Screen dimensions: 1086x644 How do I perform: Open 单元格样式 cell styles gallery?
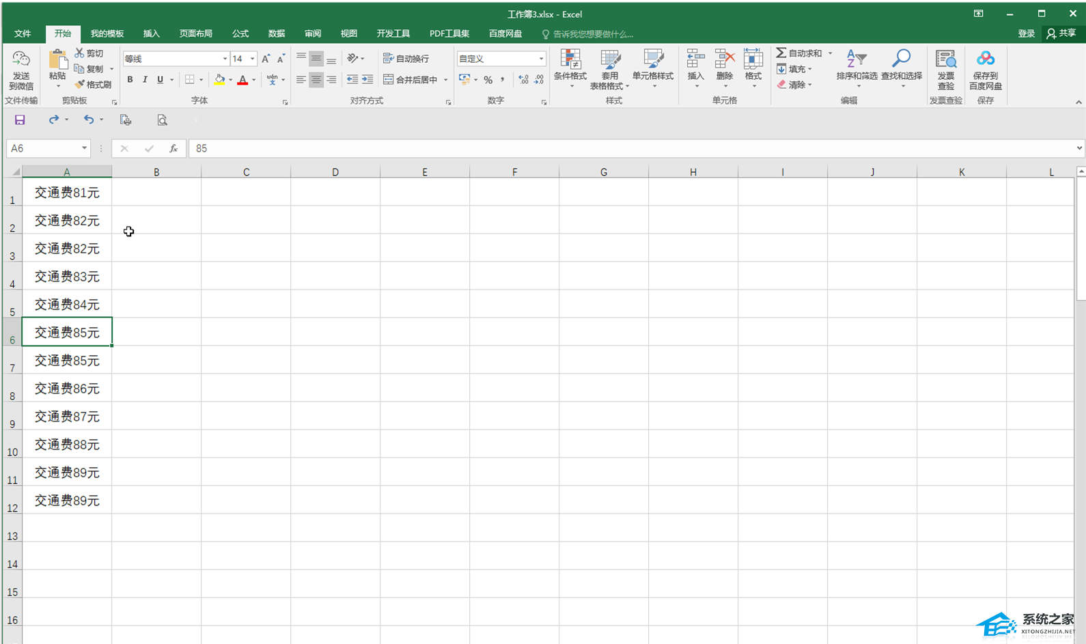[x=653, y=68]
